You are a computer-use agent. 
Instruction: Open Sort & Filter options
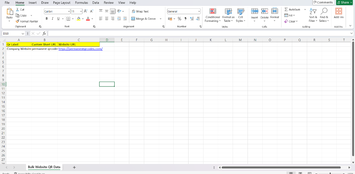[313, 15]
